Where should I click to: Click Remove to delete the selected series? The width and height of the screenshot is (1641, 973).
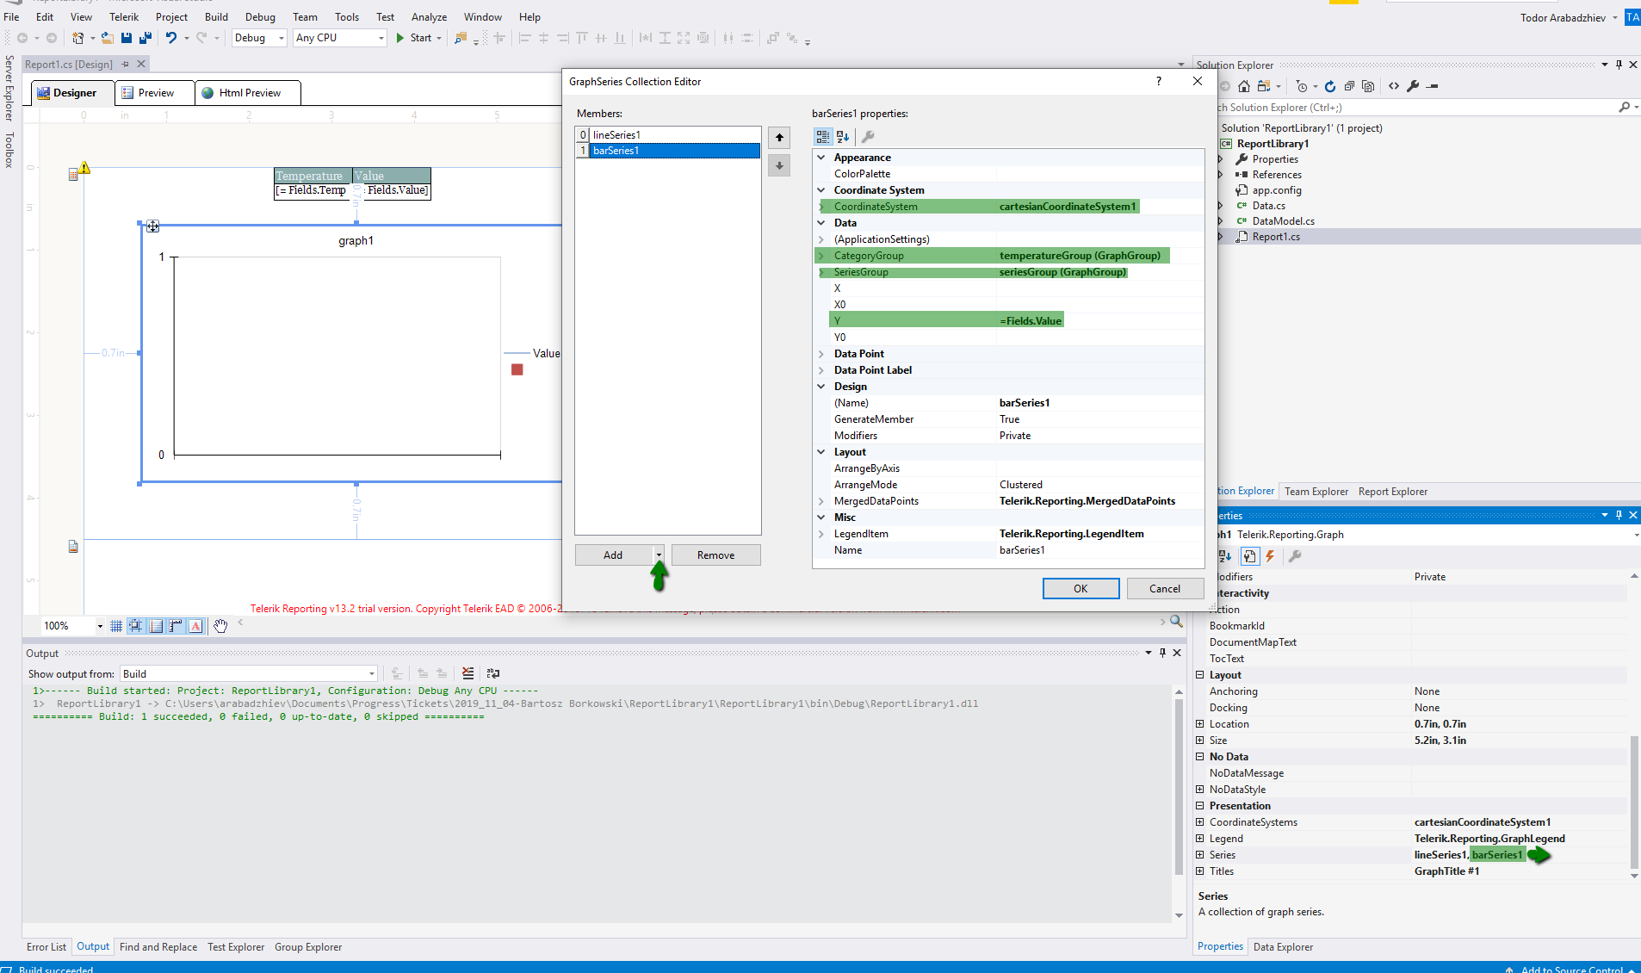715,555
